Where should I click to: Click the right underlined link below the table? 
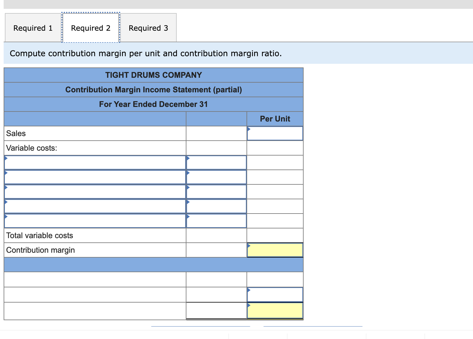click(x=313, y=327)
